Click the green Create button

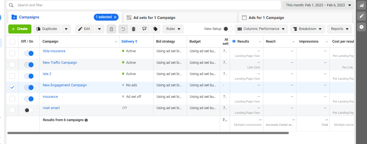coord(20,29)
